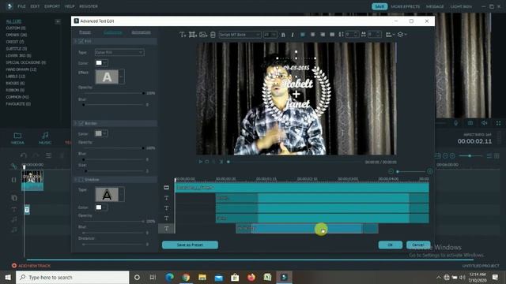Screen dimensions: 506x284
Task: Open the layer arrangement dropdown
Action: coord(402,35)
